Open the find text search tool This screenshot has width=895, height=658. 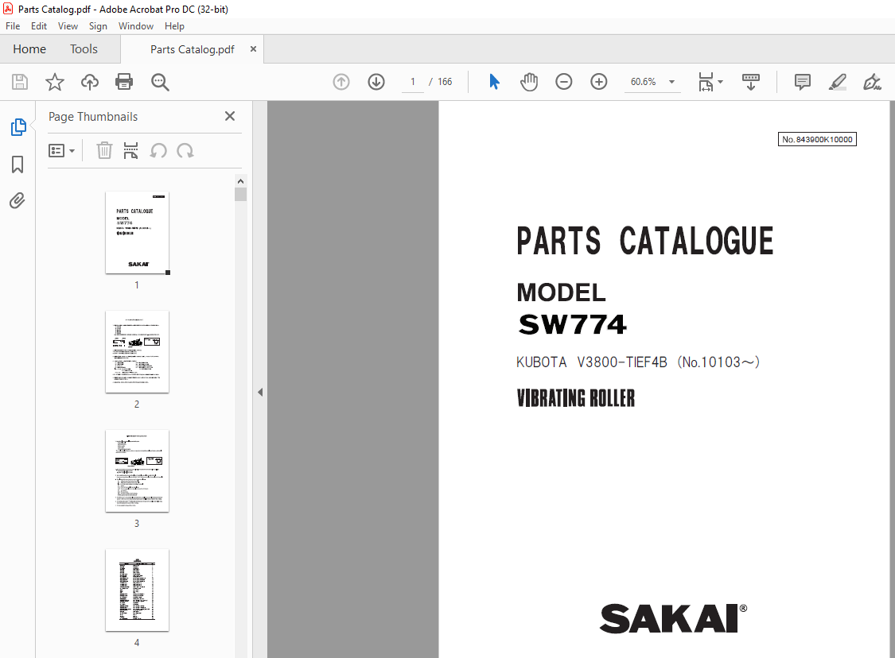[160, 82]
